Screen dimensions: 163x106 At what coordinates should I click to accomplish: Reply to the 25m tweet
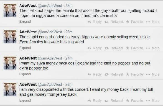(95, 22)
